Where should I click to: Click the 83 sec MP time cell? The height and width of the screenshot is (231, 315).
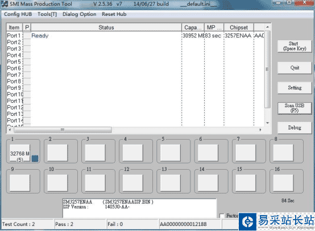click(213, 36)
